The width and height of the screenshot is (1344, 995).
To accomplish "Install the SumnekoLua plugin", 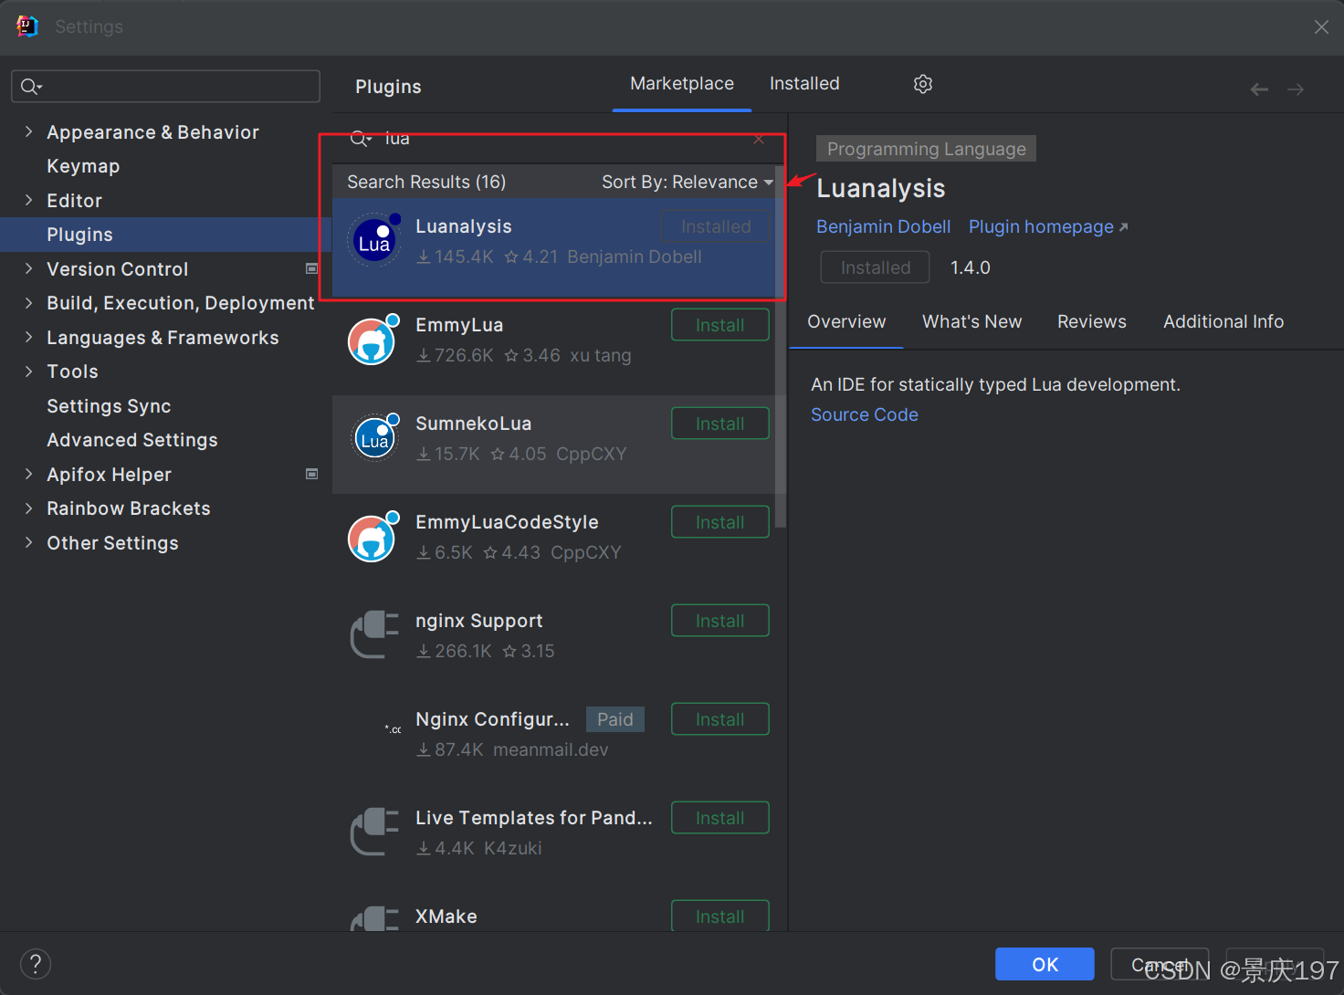I will point(719,424).
